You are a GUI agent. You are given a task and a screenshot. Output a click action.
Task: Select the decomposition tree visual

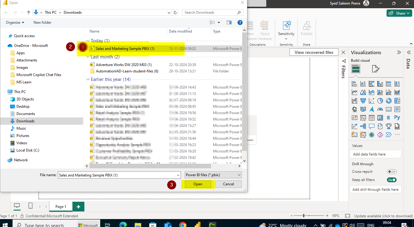click(363, 126)
